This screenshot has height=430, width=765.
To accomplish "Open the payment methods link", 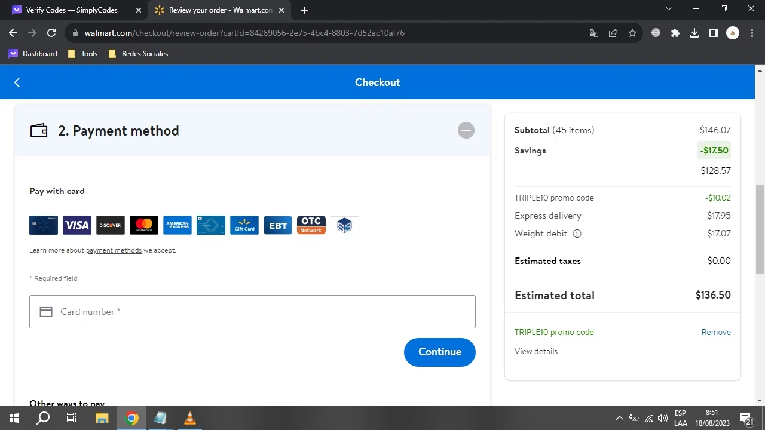I will point(114,250).
